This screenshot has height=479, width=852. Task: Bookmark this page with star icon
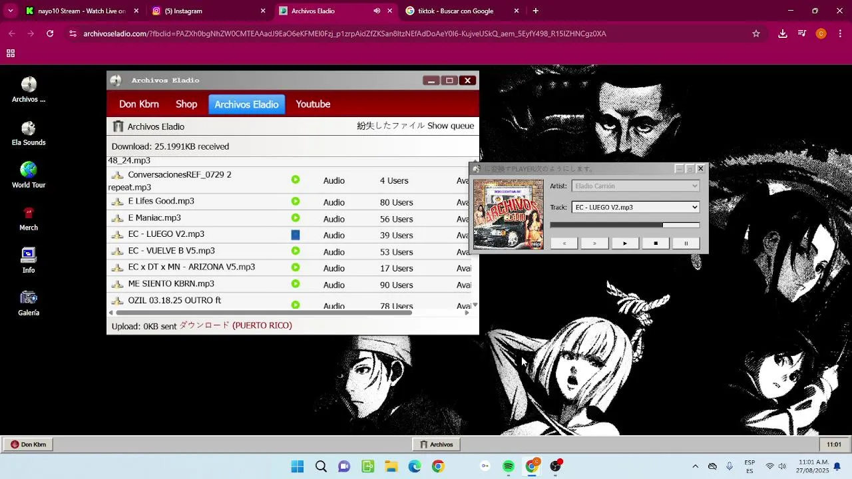(756, 33)
